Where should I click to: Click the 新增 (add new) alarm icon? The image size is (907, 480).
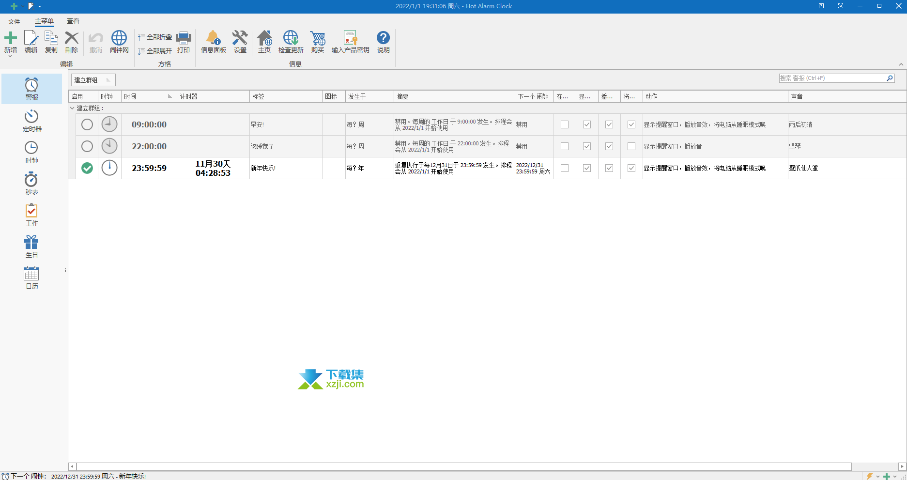[x=10, y=38]
